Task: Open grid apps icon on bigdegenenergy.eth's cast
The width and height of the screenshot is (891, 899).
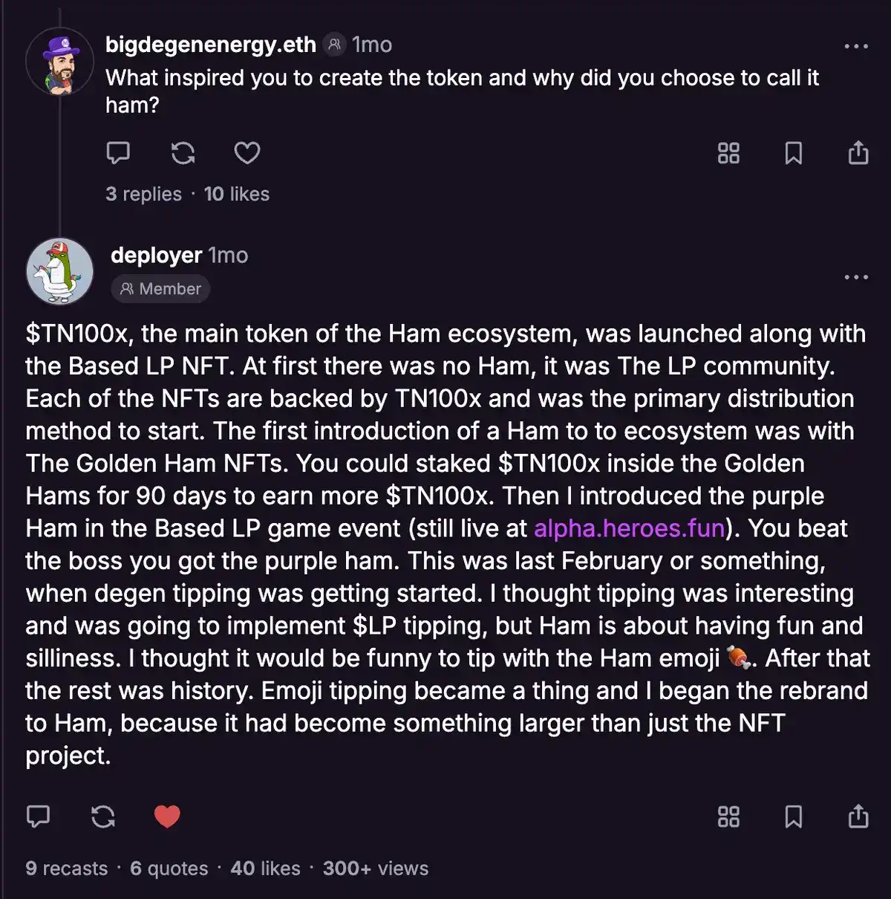Action: (x=728, y=153)
